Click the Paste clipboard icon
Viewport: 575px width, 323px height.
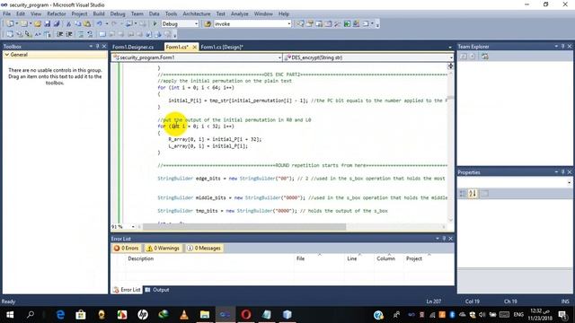[x=87, y=24]
